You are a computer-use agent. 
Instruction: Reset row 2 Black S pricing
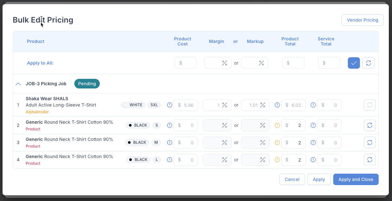click(369, 125)
